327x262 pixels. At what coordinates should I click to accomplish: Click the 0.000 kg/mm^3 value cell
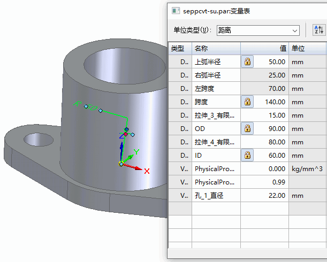pos(264,168)
